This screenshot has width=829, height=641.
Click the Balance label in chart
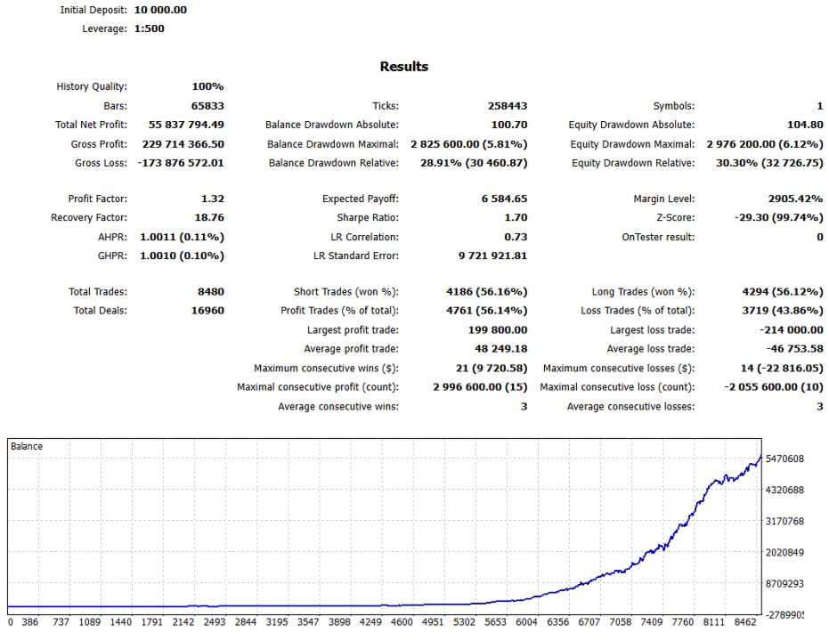27,447
